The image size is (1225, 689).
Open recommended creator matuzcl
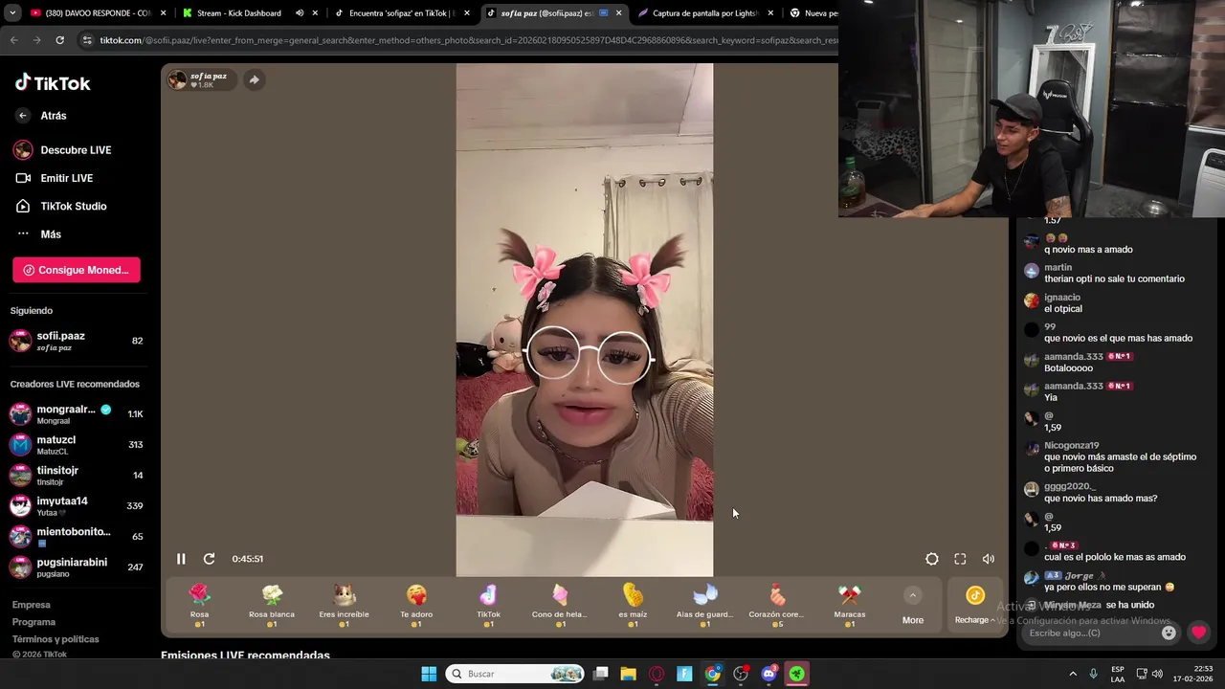[x=76, y=445]
